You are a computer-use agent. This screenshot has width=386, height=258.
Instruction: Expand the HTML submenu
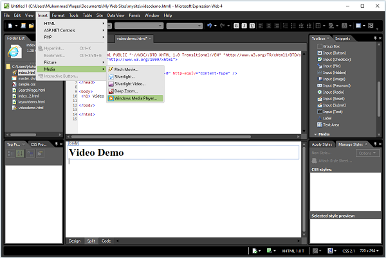[50, 24]
